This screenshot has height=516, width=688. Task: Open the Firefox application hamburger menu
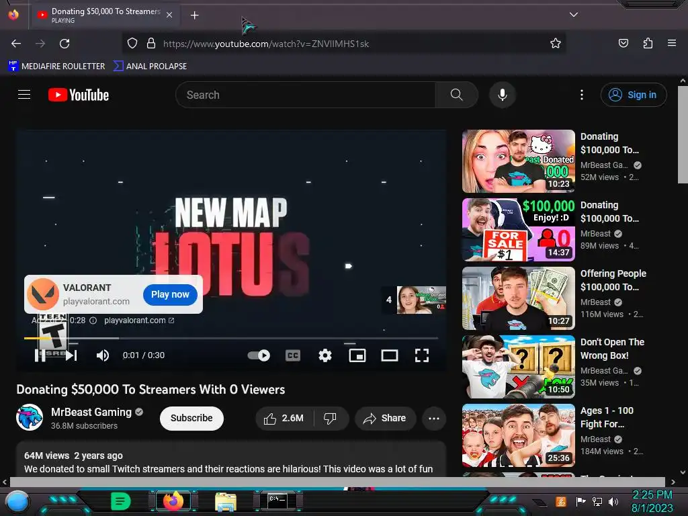(672, 44)
